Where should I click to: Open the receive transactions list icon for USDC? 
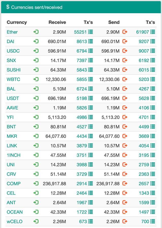90,51
